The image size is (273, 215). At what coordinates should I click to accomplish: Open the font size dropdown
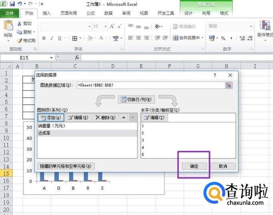point(106,26)
